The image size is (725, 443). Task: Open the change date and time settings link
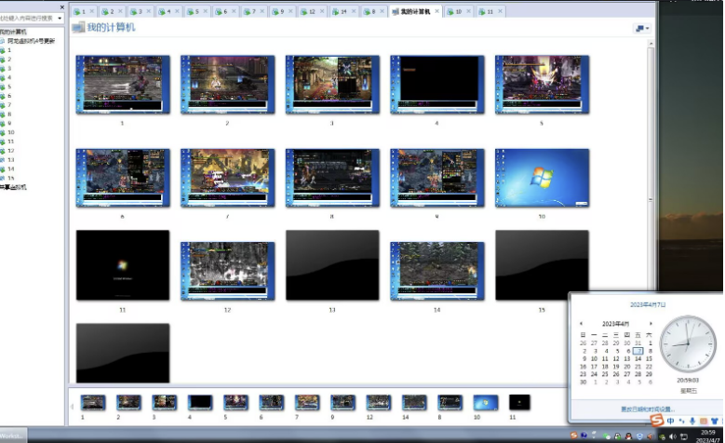[x=648, y=409]
